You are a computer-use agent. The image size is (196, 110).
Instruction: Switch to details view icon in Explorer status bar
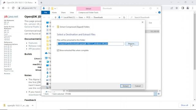tap(155, 94)
